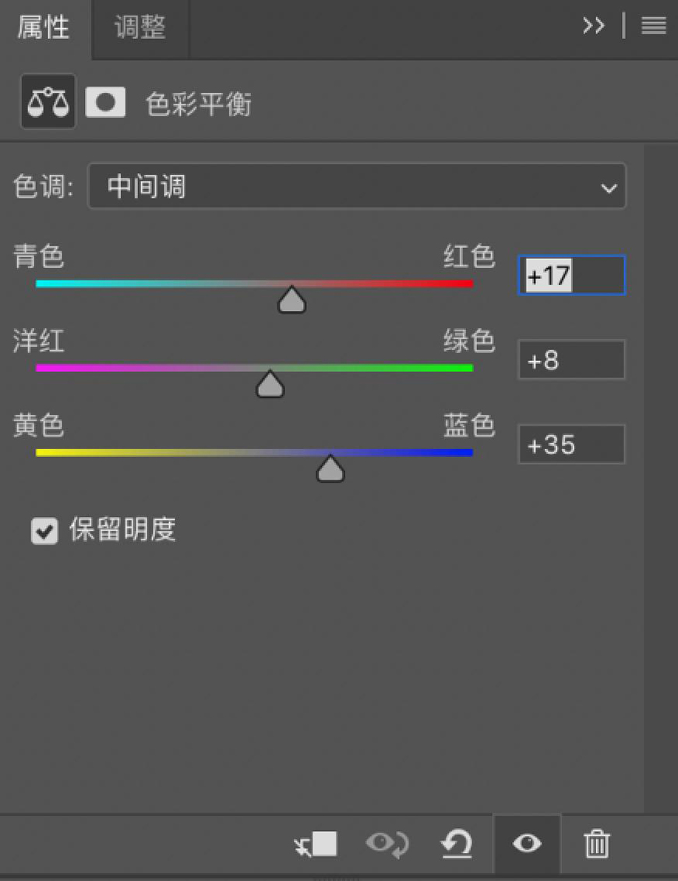Uncheck preserve luminosity option

44,531
